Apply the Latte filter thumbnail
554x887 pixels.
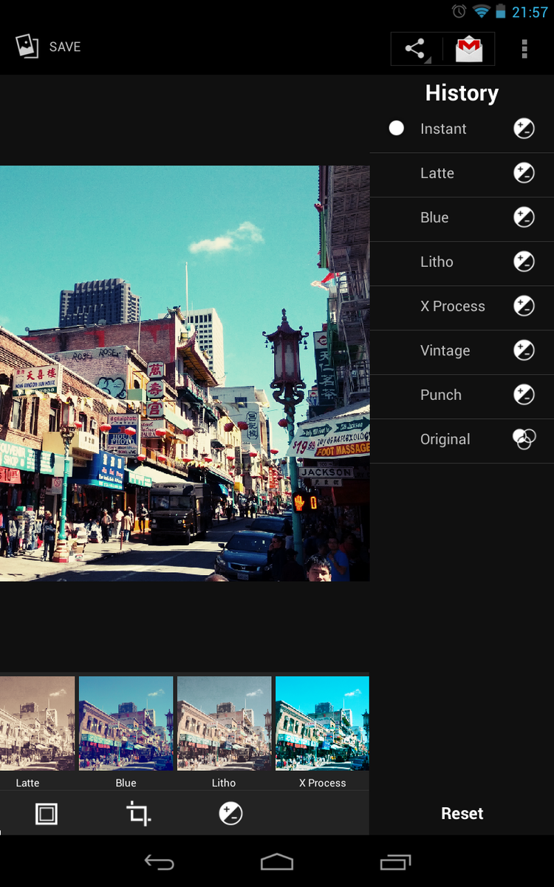coord(35,724)
